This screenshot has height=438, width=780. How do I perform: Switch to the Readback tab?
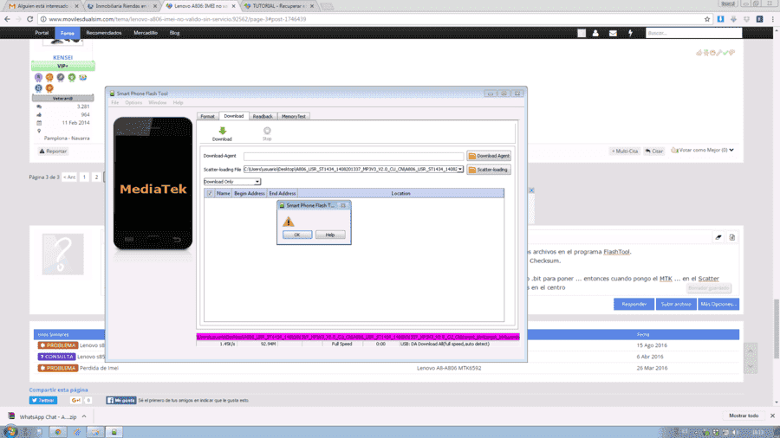262,116
